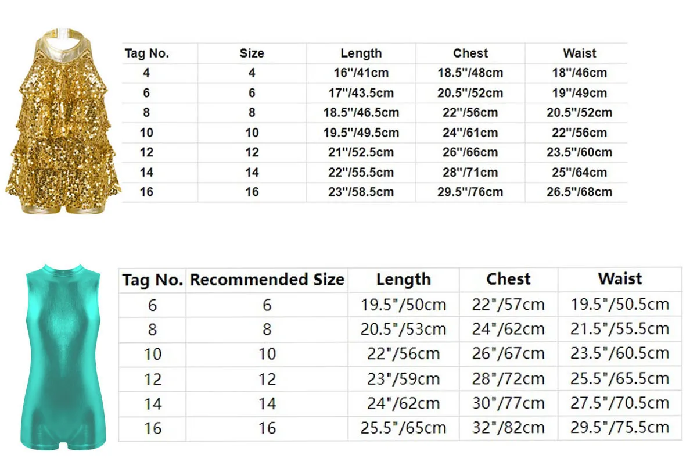This screenshot has height=465, width=697.
Task: Select the 29.5"/76cm chest cell
Action: pos(470,192)
